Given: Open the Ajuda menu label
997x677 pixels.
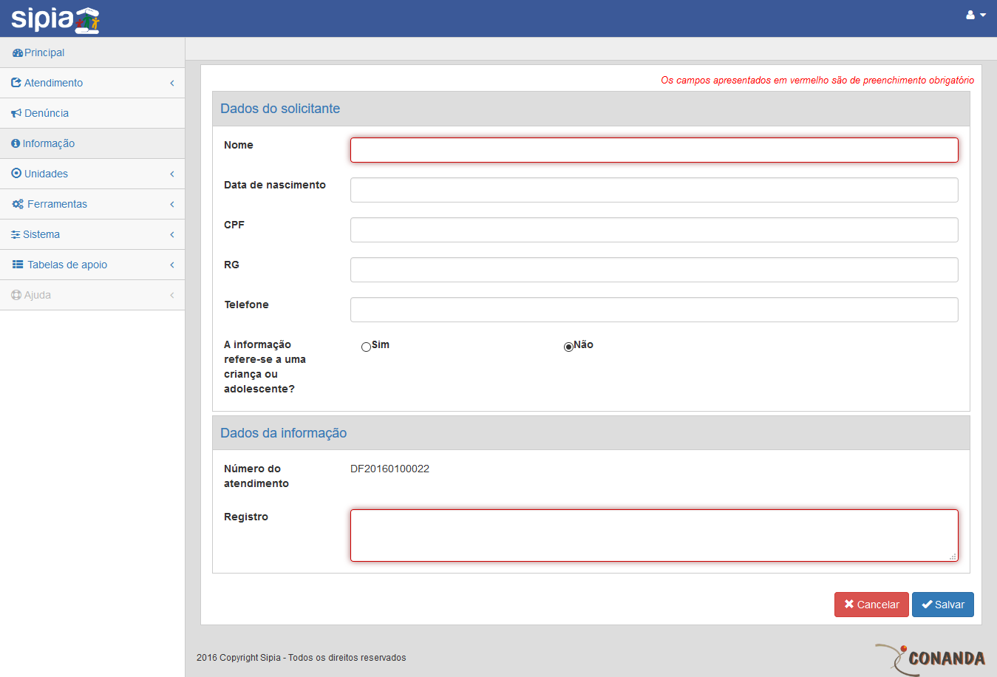Looking at the screenshot, I should tap(38, 295).
